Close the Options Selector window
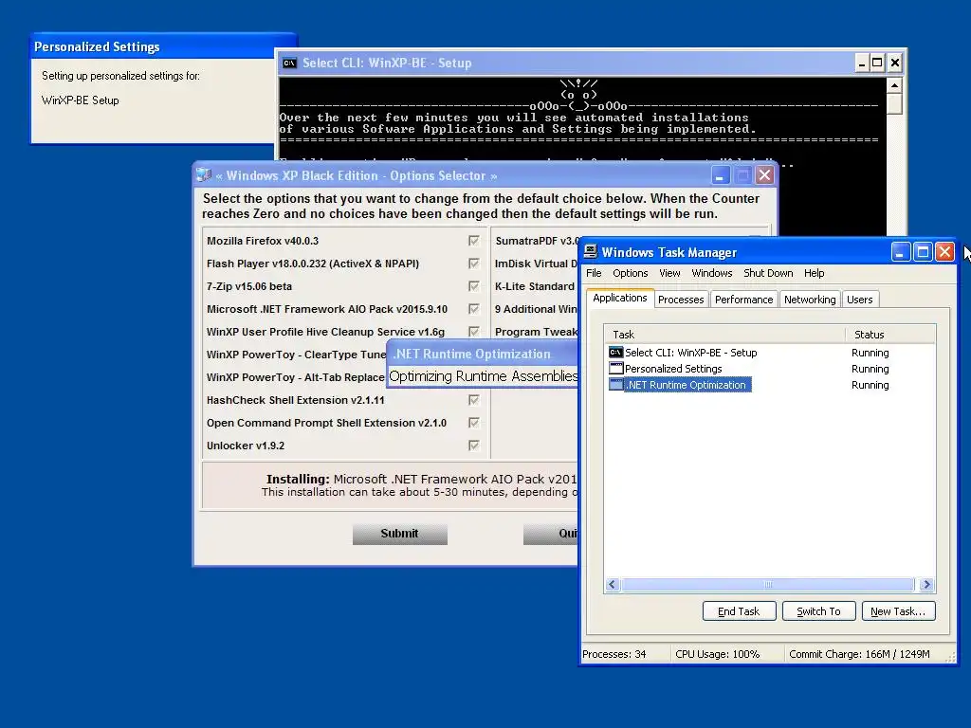This screenshot has height=728, width=971. click(765, 175)
